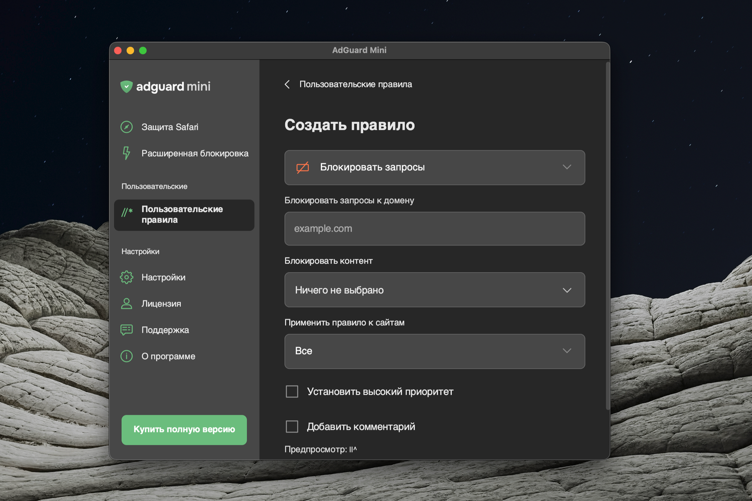Open Настройки menu item
The image size is (752, 501).
(x=184, y=277)
